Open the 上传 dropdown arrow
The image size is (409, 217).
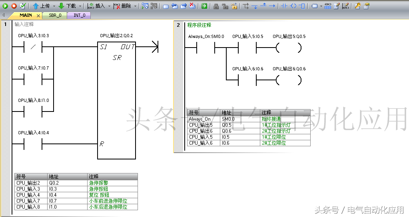coord(54,6)
